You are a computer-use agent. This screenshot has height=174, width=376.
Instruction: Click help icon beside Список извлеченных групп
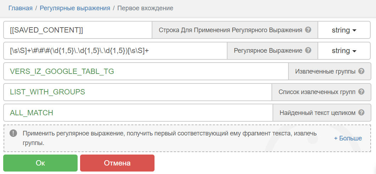click(x=361, y=92)
